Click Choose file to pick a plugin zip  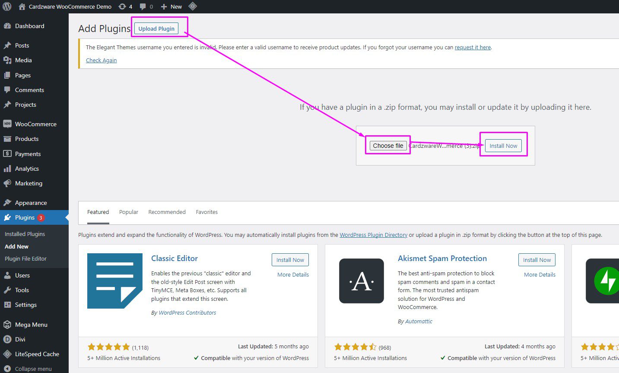pyautogui.click(x=387, y=146)
